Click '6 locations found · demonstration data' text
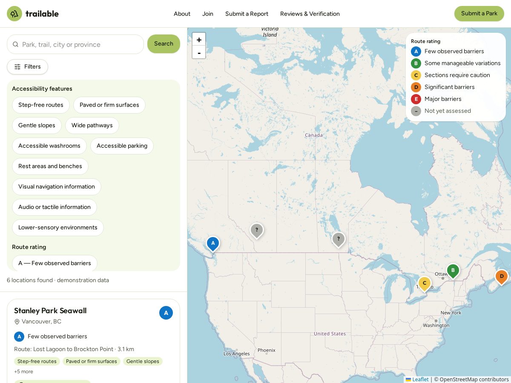511x383 pixels. coord(58,280)
